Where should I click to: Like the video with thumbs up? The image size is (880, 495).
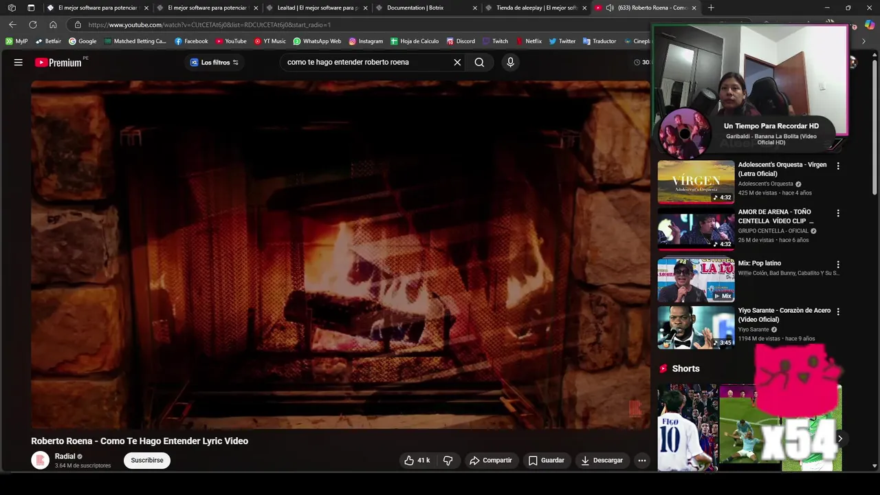pyautogui.click(x=417, y=461)
